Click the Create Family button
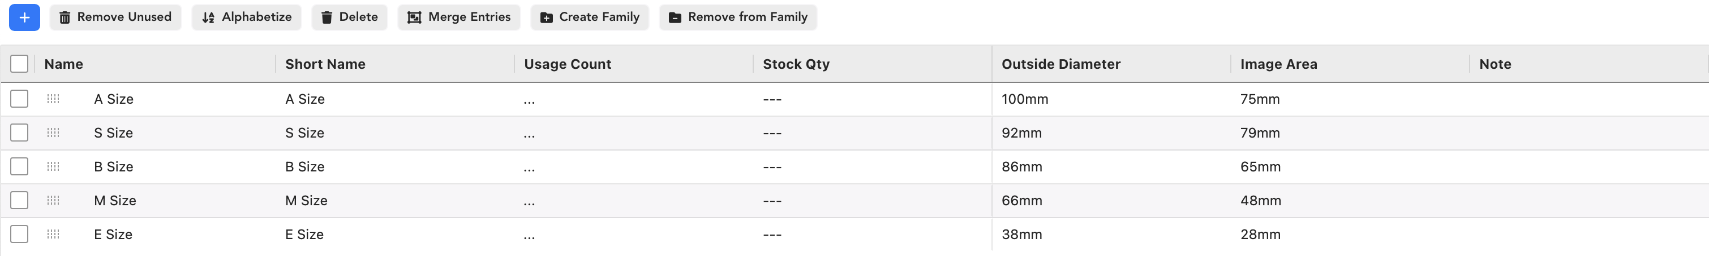 (x=590, y=17)
